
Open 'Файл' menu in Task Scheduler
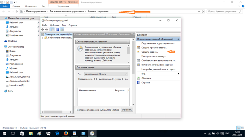coord(44,25)
